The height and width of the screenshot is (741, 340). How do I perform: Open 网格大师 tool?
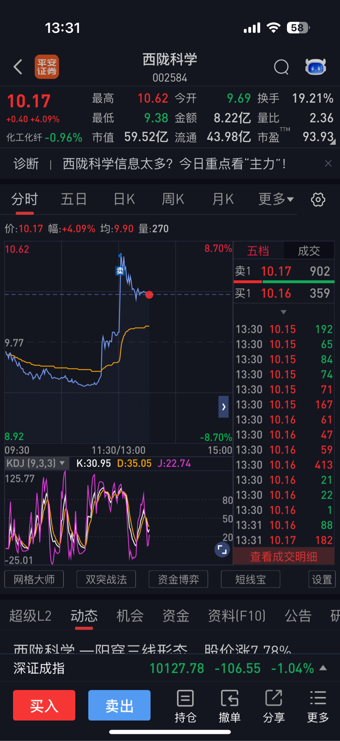tap(34, 579)
